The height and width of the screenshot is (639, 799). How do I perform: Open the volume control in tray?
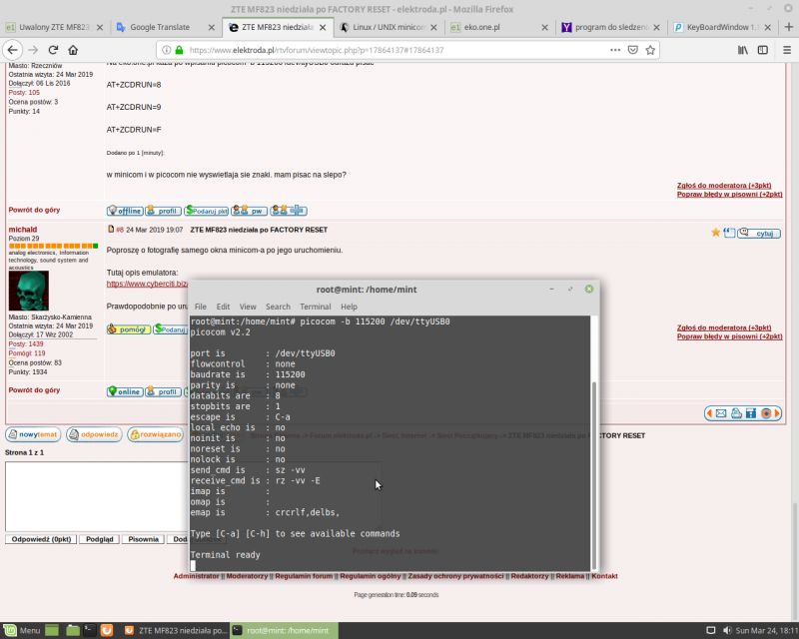click(x=727, y=630)
